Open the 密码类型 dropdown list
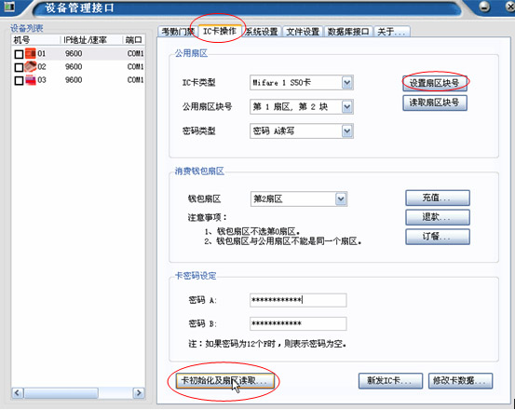Image resolution: width=515 pixels, height=410 pixels. click(x=347, y=131)
